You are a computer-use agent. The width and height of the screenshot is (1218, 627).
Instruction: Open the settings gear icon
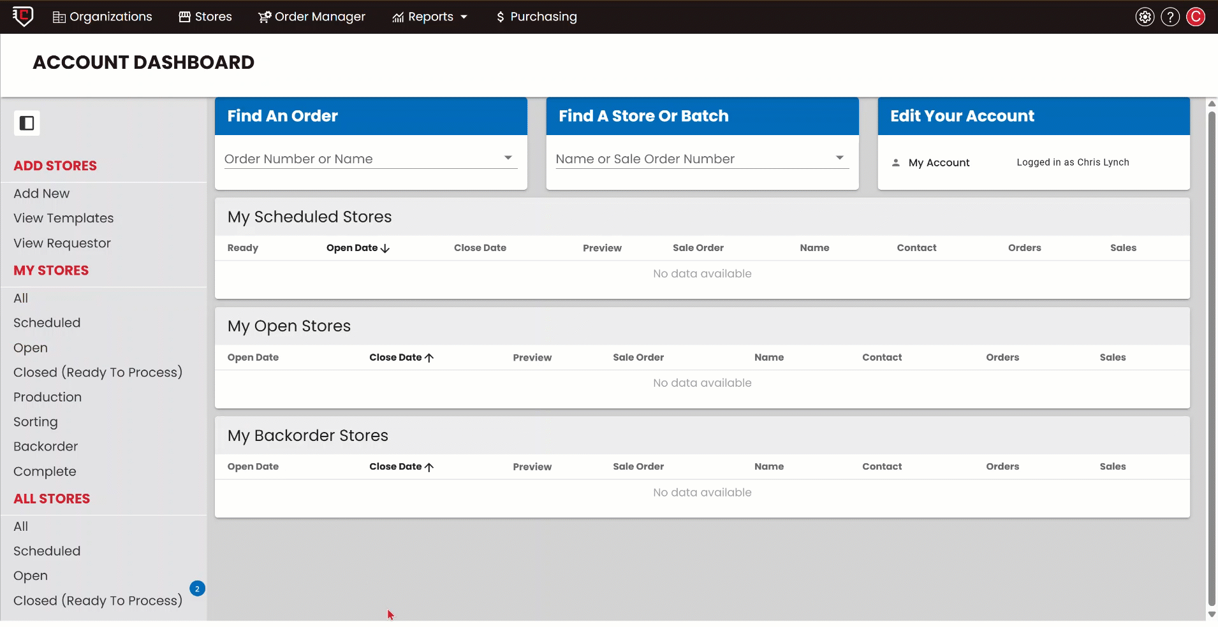[1145, 17]
